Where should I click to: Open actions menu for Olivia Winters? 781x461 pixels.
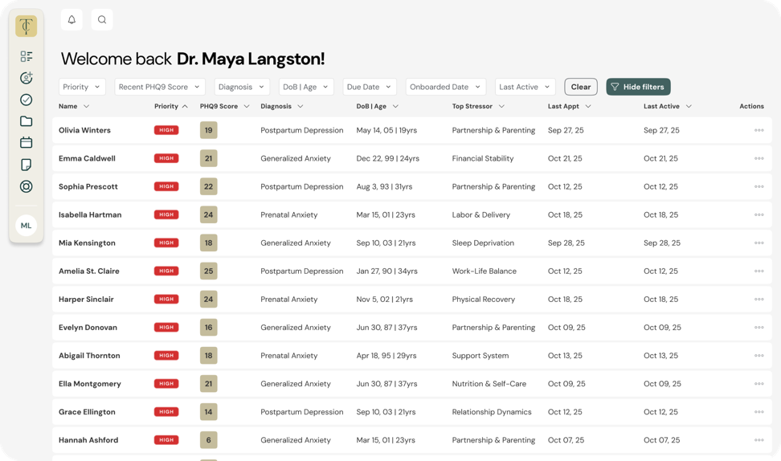pyautogui.click(x=759, y=130)
